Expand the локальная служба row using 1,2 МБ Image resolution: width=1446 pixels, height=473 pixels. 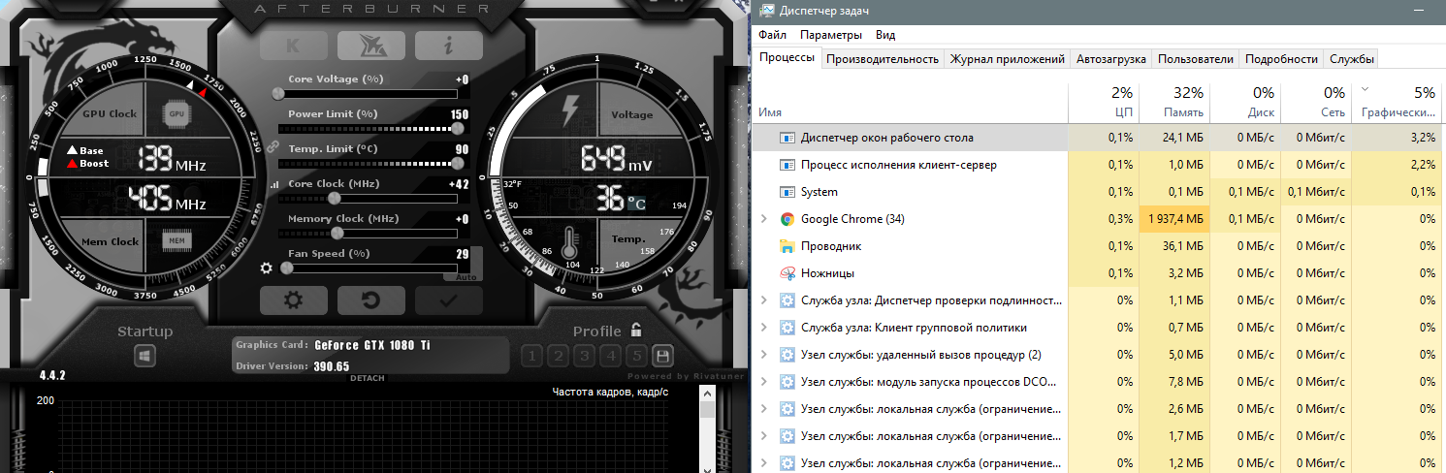click(764, 463)
